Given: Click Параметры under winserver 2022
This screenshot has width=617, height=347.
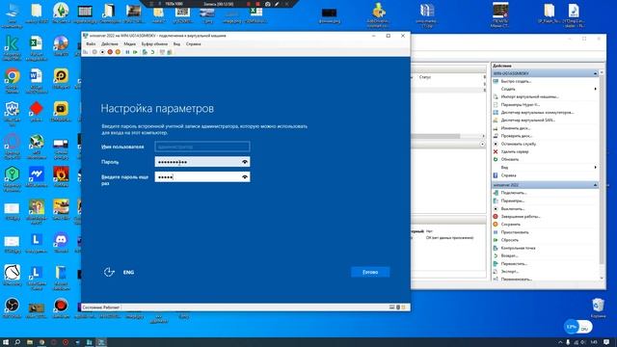Looking at the screenshot, I should pyautogui.click(x=513, y=200).
